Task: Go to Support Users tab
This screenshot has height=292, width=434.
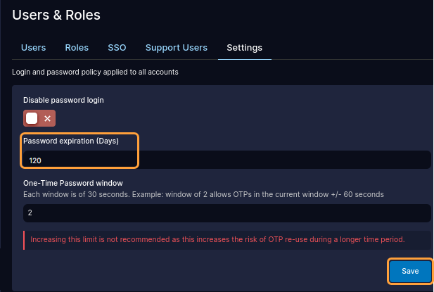Action: [176, 48]
